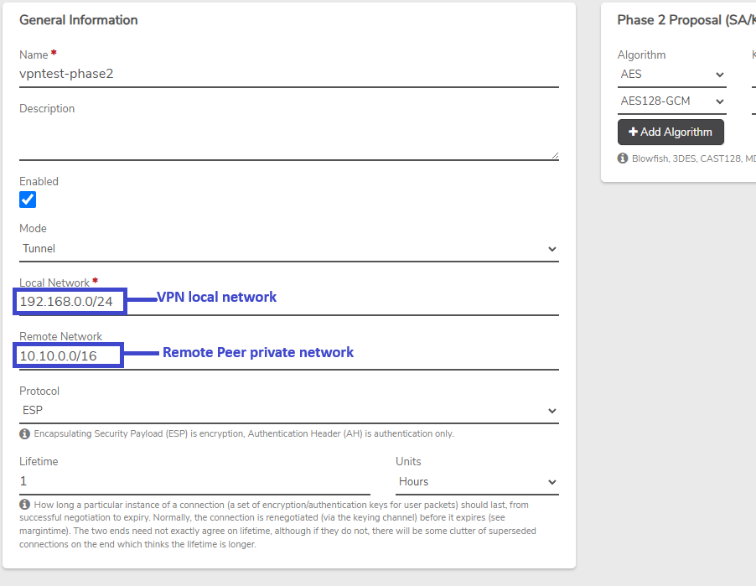Screen dimensions: 756x586
Task: Click the Name field containing vpntest-phase2
Action: tap(289, 75)
